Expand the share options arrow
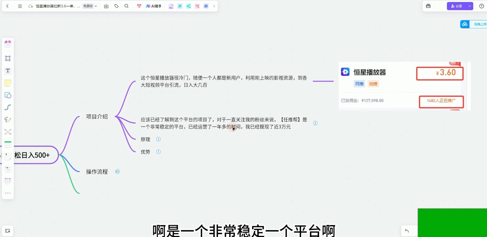The image size is (487, 237). pyautogui.click(x=470, y=6)
